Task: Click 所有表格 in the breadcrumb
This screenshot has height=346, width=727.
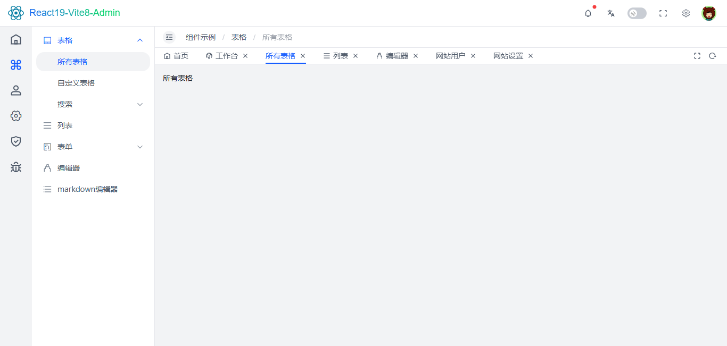Action: pyautogui.click(x=277, y=37)
